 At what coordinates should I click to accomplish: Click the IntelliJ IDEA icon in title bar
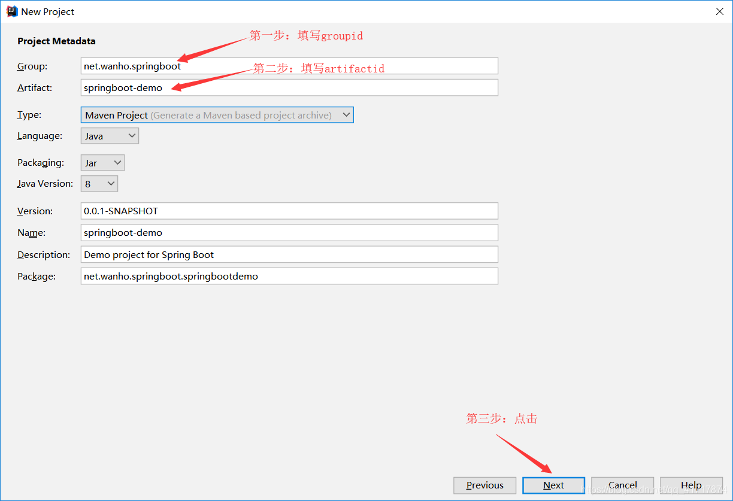(x=11, y=11)
